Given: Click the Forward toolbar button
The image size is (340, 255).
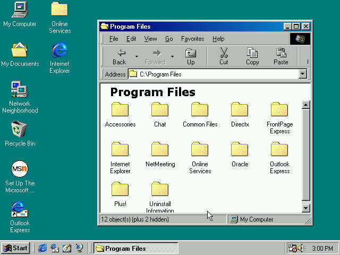Looking at the screenshot, I should 156,57.
